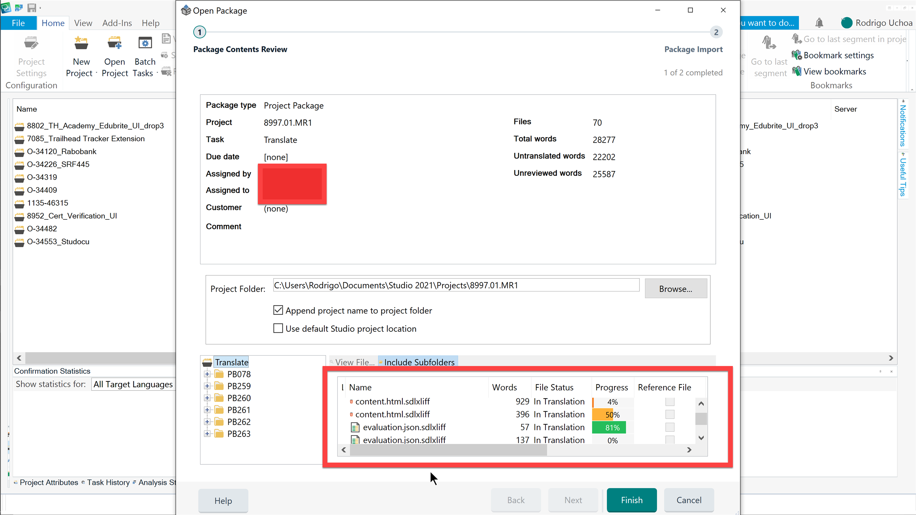Tick reference file box for 4% row

tap(670, 402)
